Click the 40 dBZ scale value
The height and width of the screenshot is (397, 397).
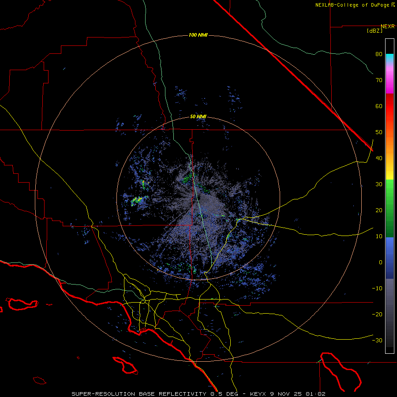tap(379, 158)
